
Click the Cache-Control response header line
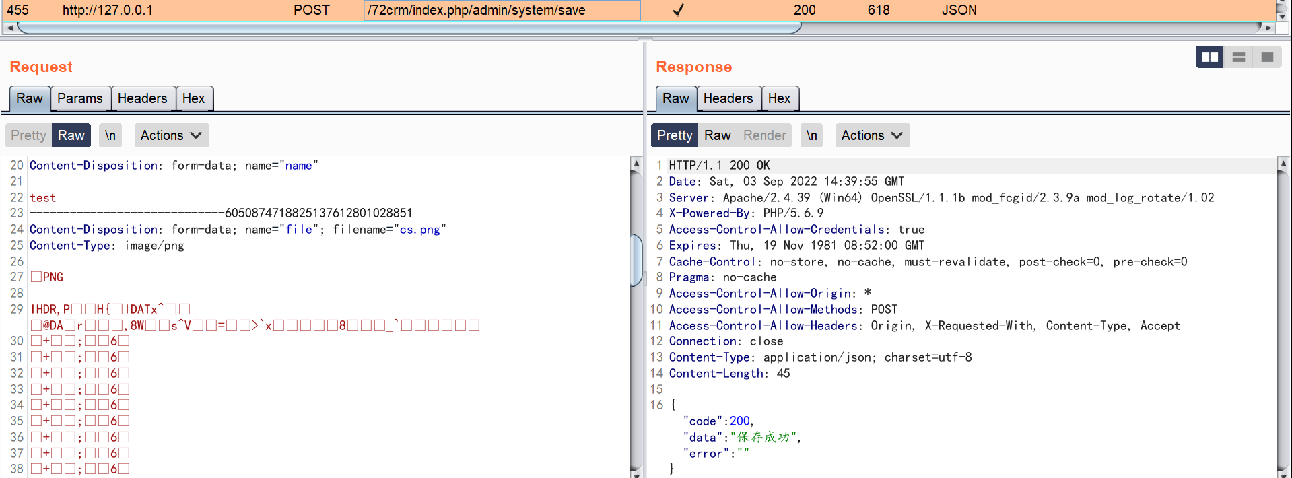pyautogui.click(x=928, y=262)
